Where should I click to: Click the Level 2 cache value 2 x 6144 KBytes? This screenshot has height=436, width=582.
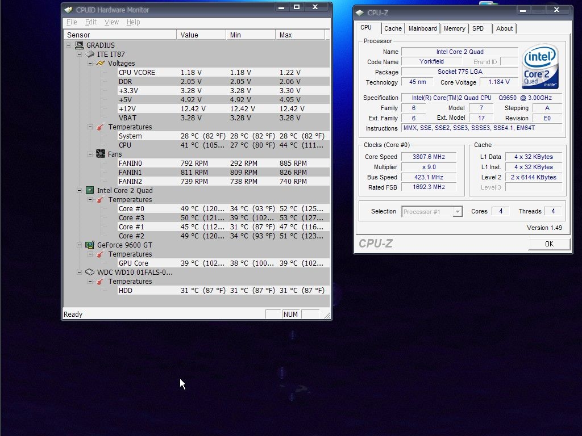point(533,177)
